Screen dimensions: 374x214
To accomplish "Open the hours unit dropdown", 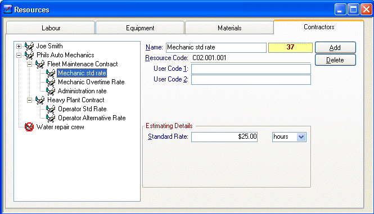I will click(301, 137).
